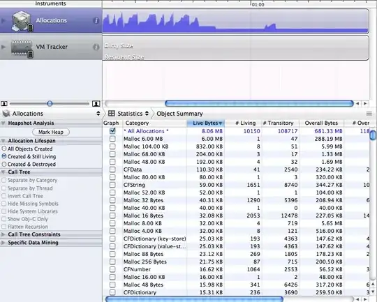Select Created & Destroyed radio button
The width and height of the screenshot is (377, 302).
pyautogui.click(x=4, y=164)
